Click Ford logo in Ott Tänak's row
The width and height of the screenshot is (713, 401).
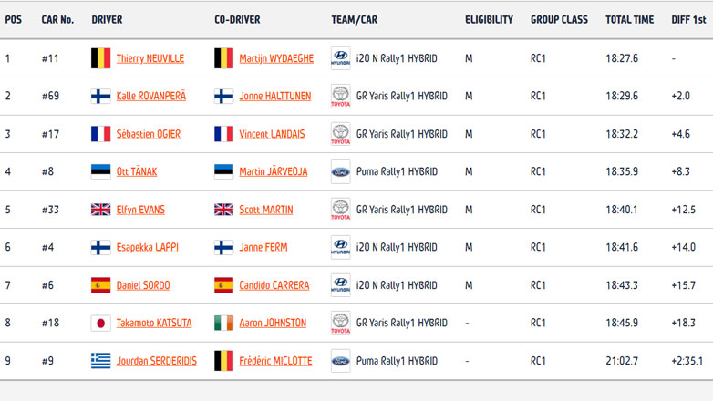(x=340, y=171)
